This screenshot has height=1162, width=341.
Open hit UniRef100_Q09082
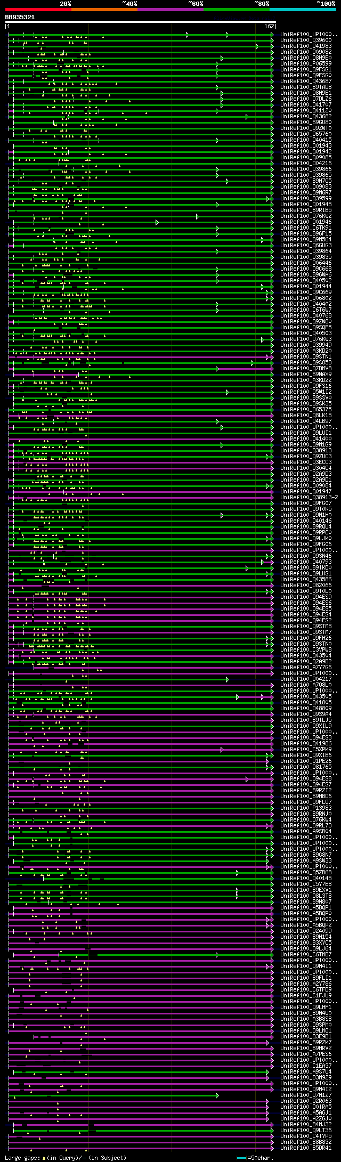click(306, 52)
